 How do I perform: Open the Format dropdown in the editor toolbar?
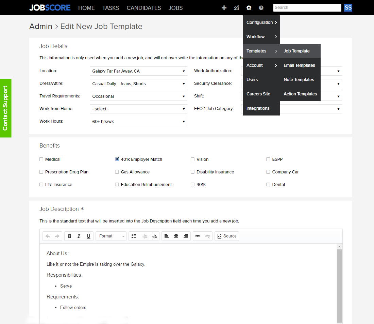pos(111,236)
